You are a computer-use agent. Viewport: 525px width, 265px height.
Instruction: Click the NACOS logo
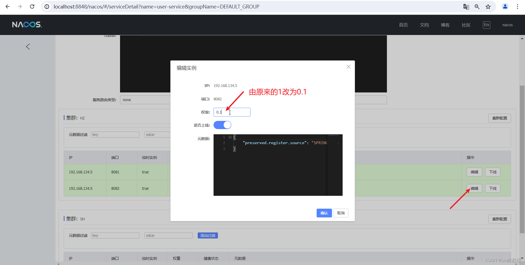point(27,25)
